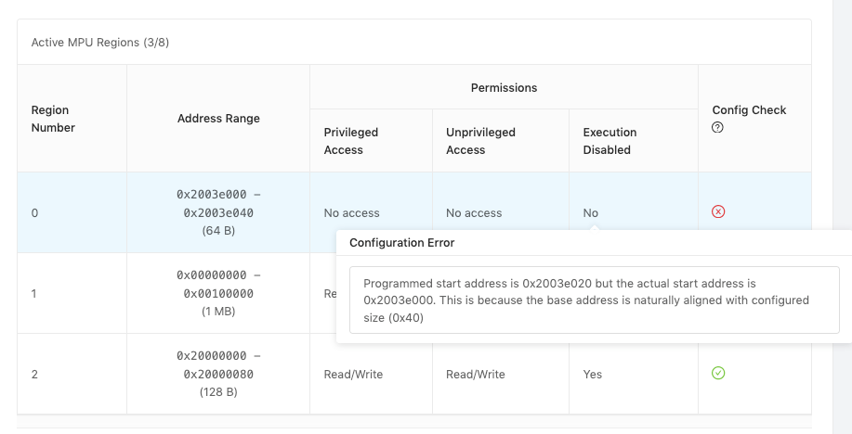The image size is (852, 434).
Task: Click region number 0 in the table
Action: (35, 213)
